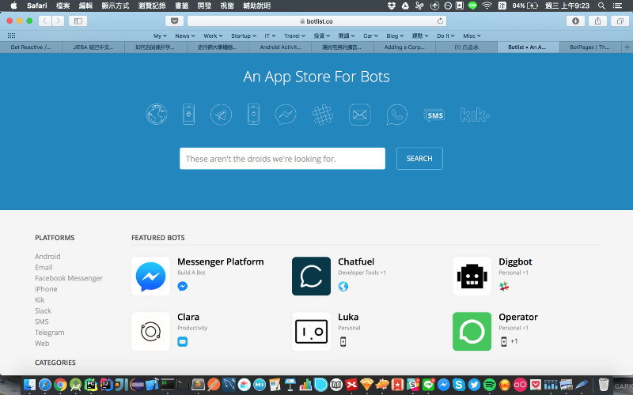Open the Facebook Messenger platform link
Screen dimensions: 633x395
[69, 278]
